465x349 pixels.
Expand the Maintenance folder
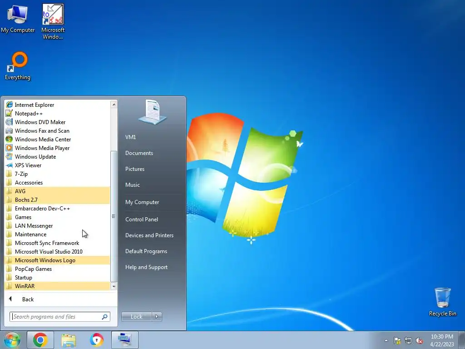[57, 234]
